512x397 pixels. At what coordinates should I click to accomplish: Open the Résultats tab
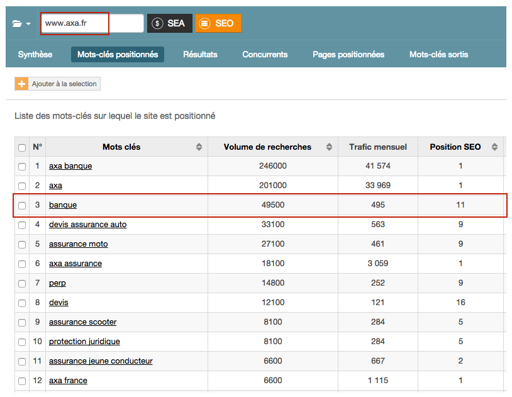200,54
